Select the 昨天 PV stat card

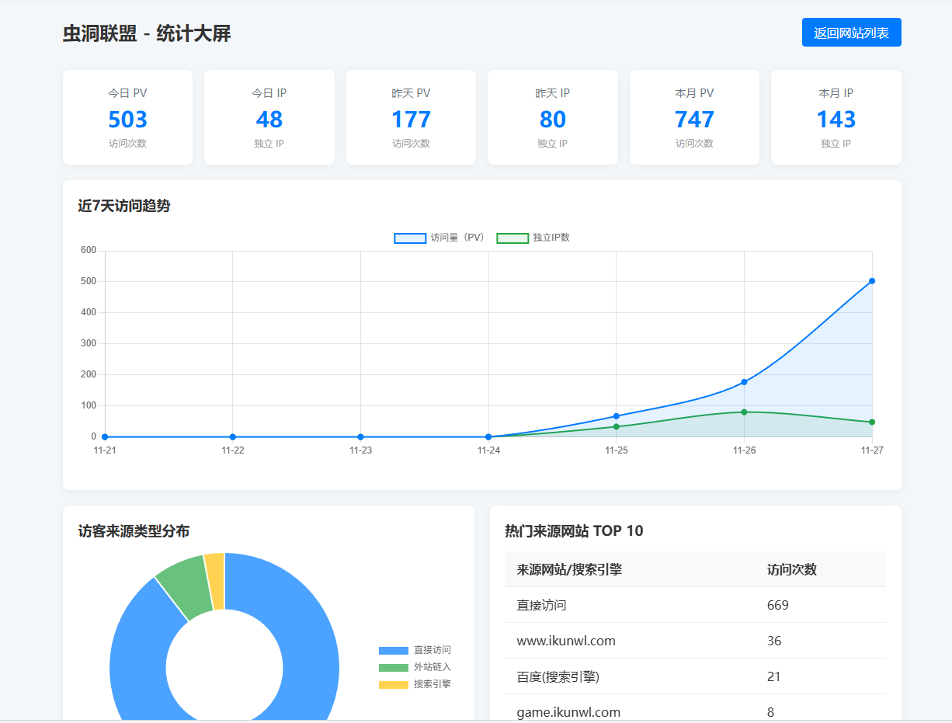[x=411, y=117]
